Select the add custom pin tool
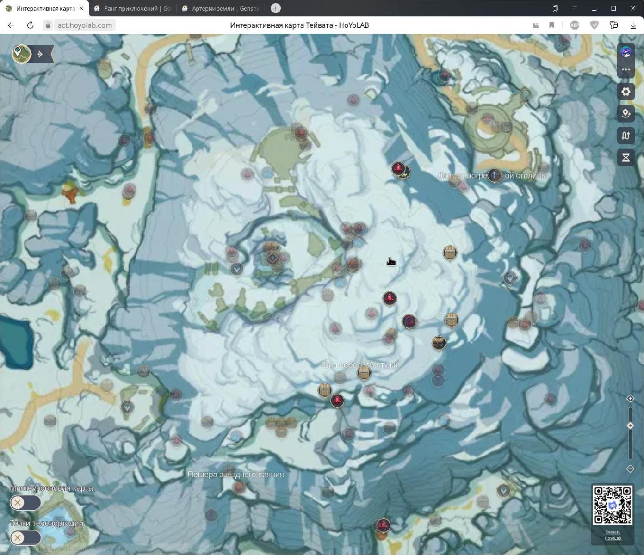 (626, 114)
